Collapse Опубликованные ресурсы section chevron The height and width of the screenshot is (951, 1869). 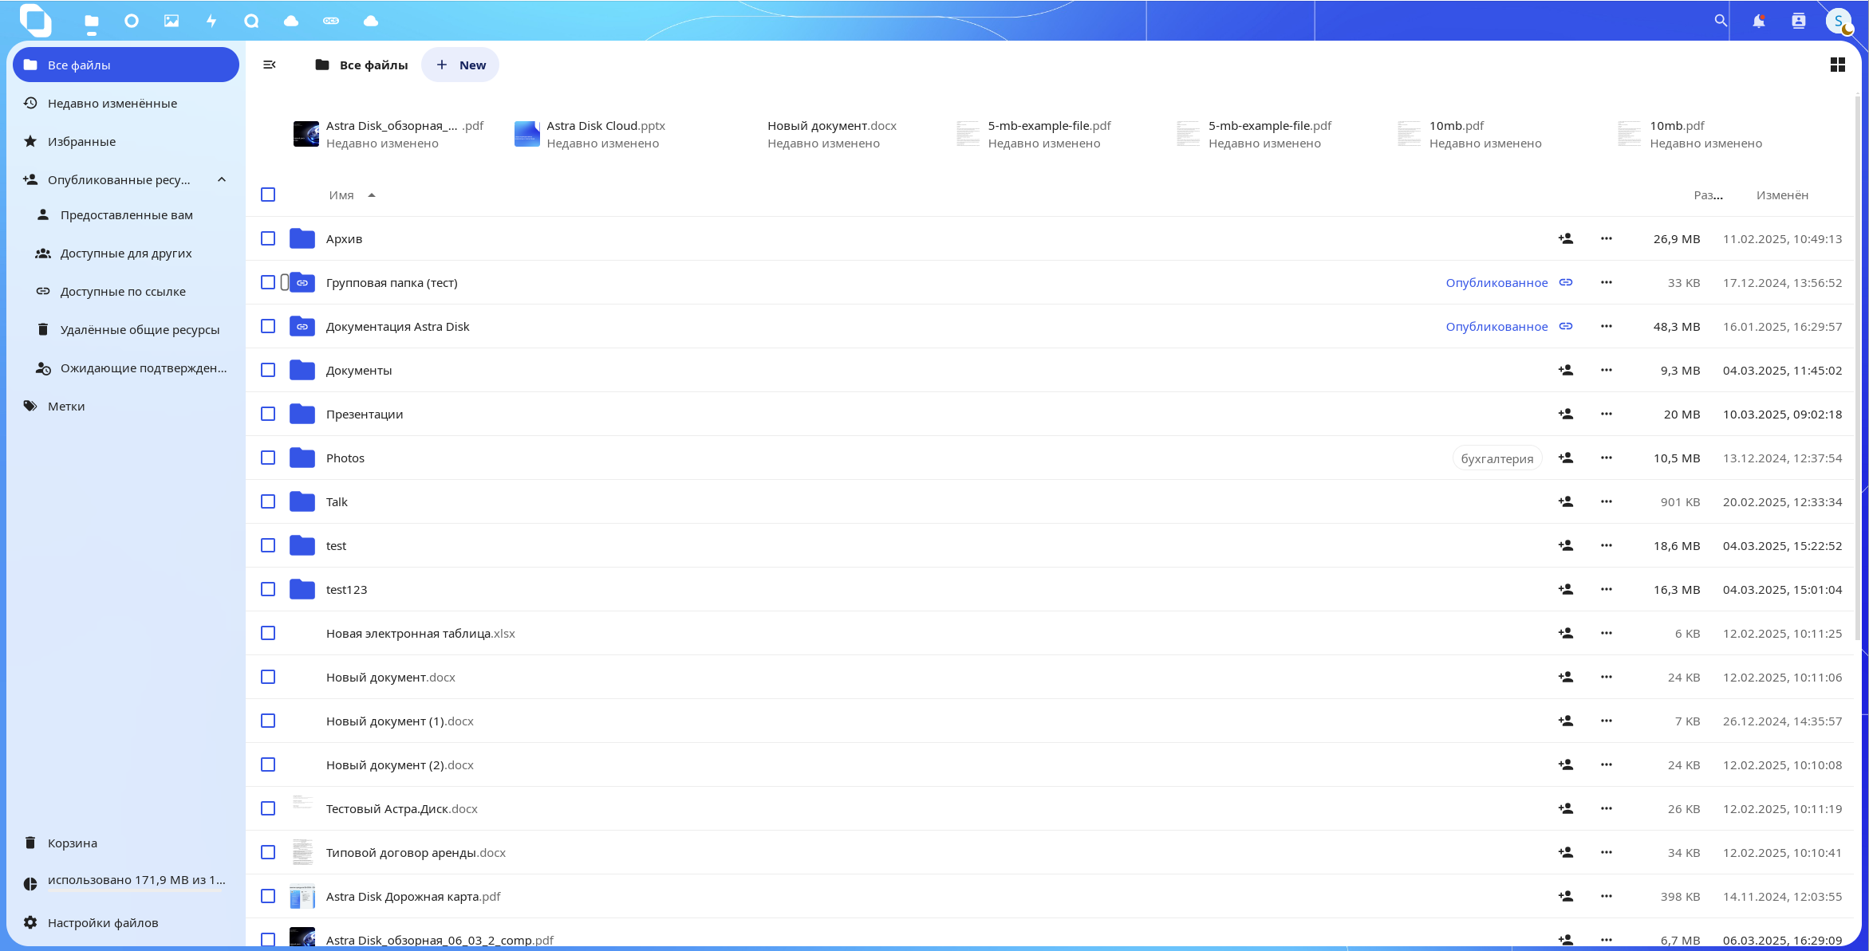tap(222, 179)
